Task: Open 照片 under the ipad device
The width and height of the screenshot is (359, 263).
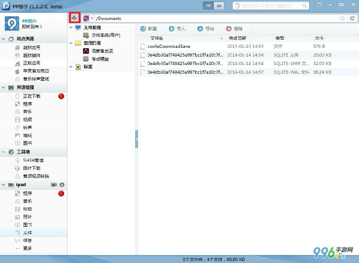Action: [x=34, y=217]
